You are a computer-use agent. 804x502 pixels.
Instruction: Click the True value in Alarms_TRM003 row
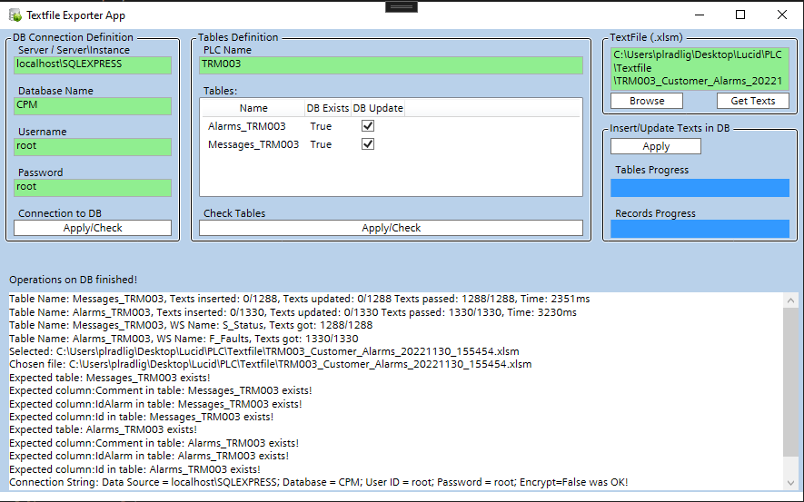[321, 126]
